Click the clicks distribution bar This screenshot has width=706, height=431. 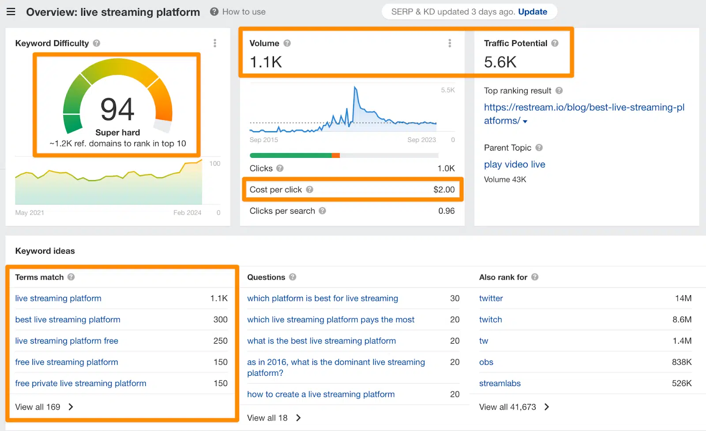point(344,155)
